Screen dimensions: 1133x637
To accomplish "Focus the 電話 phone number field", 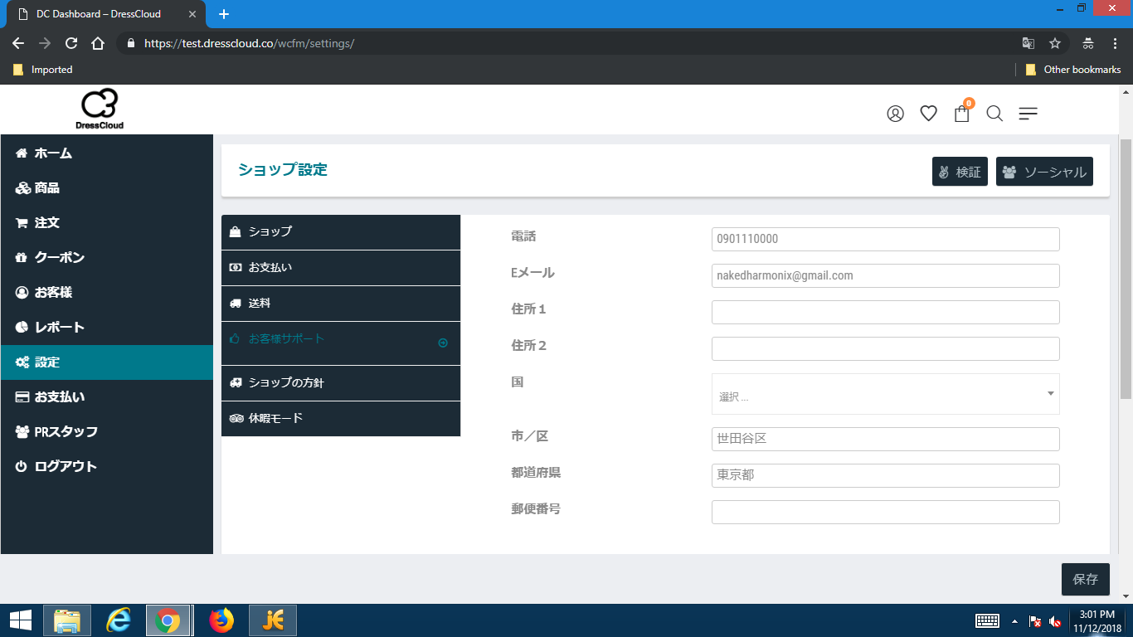I will [x=886, y=239].
